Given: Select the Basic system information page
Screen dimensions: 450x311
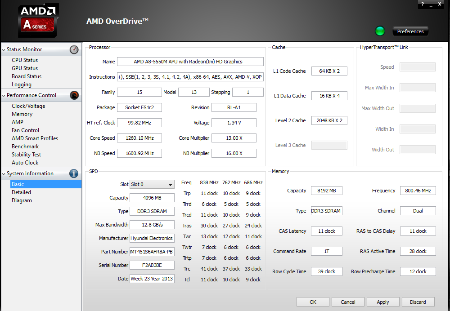Looking at the screenshot, I should pyautogui.click(x=46, y=184).
